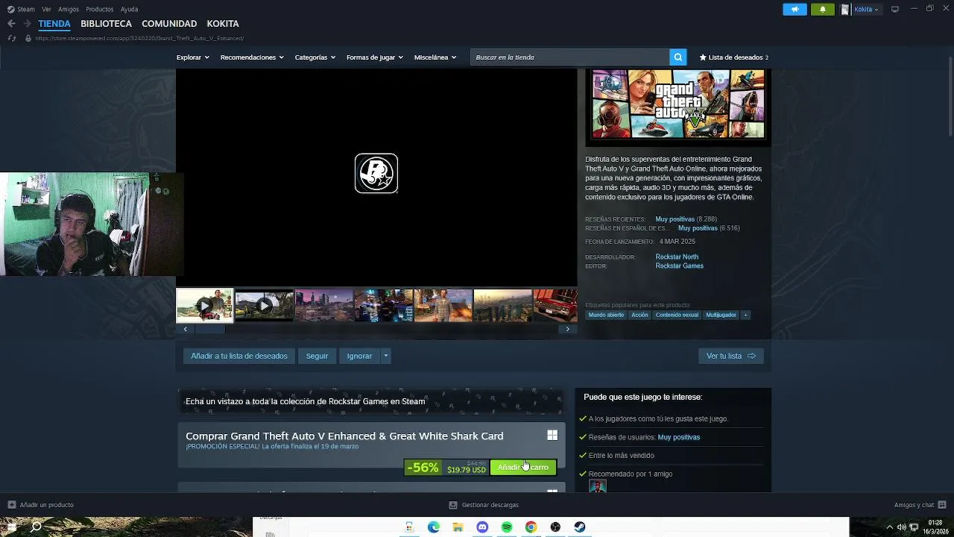Click the Windows platform icon on purchase box
Image resolution: width=954 pixels, height=537 pixels.
552,436
